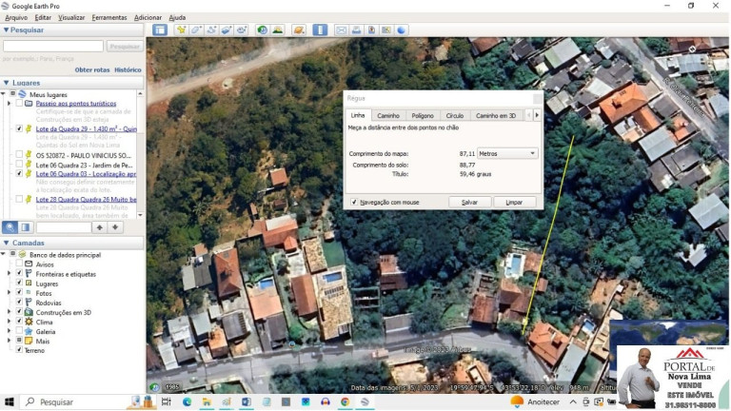Click the Pesquisar search button

(125, 46)
